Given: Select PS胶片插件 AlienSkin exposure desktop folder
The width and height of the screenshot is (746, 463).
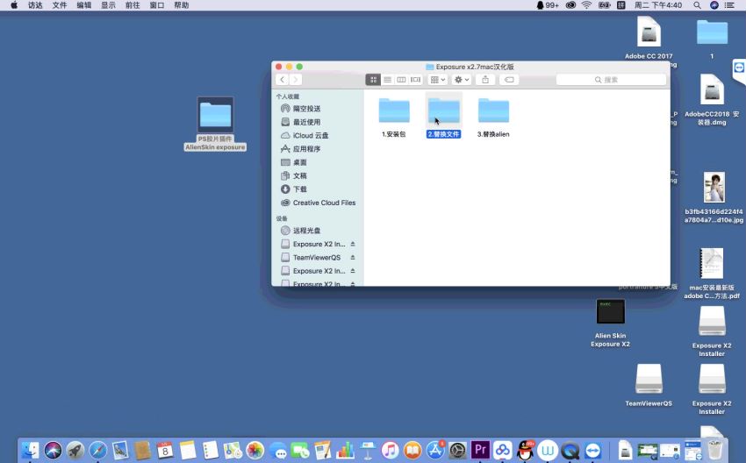Looking at the screenshot, I should [215, 124].
